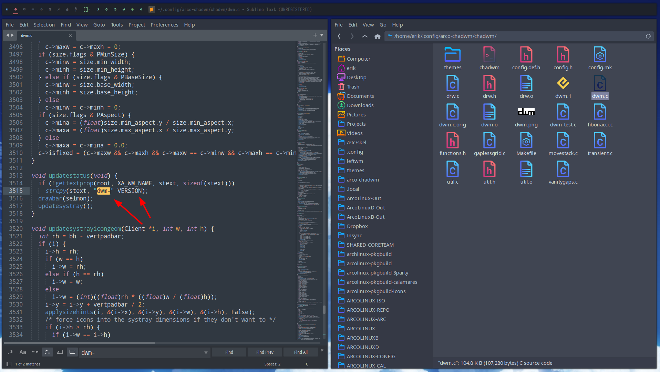This screenshot has width=660, height=372.
Task: Click the wrench tools icon in the top panel
Action: click(59, 9)
